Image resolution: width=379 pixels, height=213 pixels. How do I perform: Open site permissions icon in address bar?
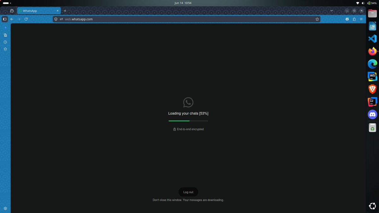click(x=61, y=19)
